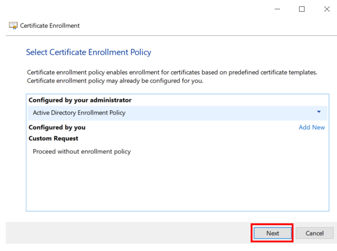Viewport: 337px width, 251px height.
Task: Choose Proceed without enrollment policy
Action: (x=82, y=151)
